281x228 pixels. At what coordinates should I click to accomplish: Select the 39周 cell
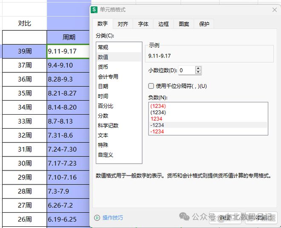pyautogui.click(x=25, y=51)
